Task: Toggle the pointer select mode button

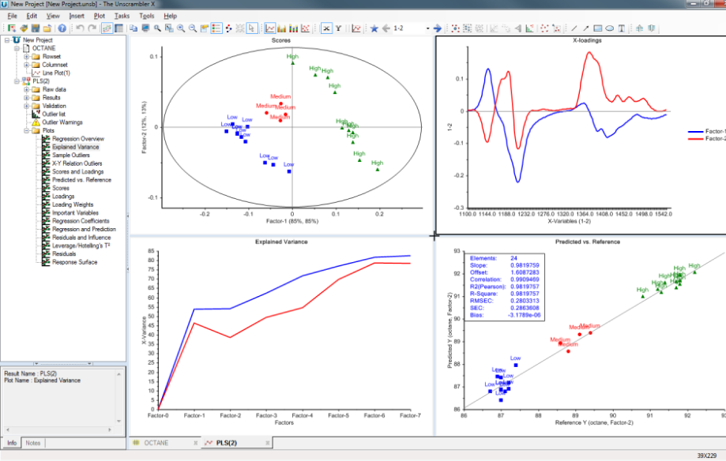Action: 252,28
